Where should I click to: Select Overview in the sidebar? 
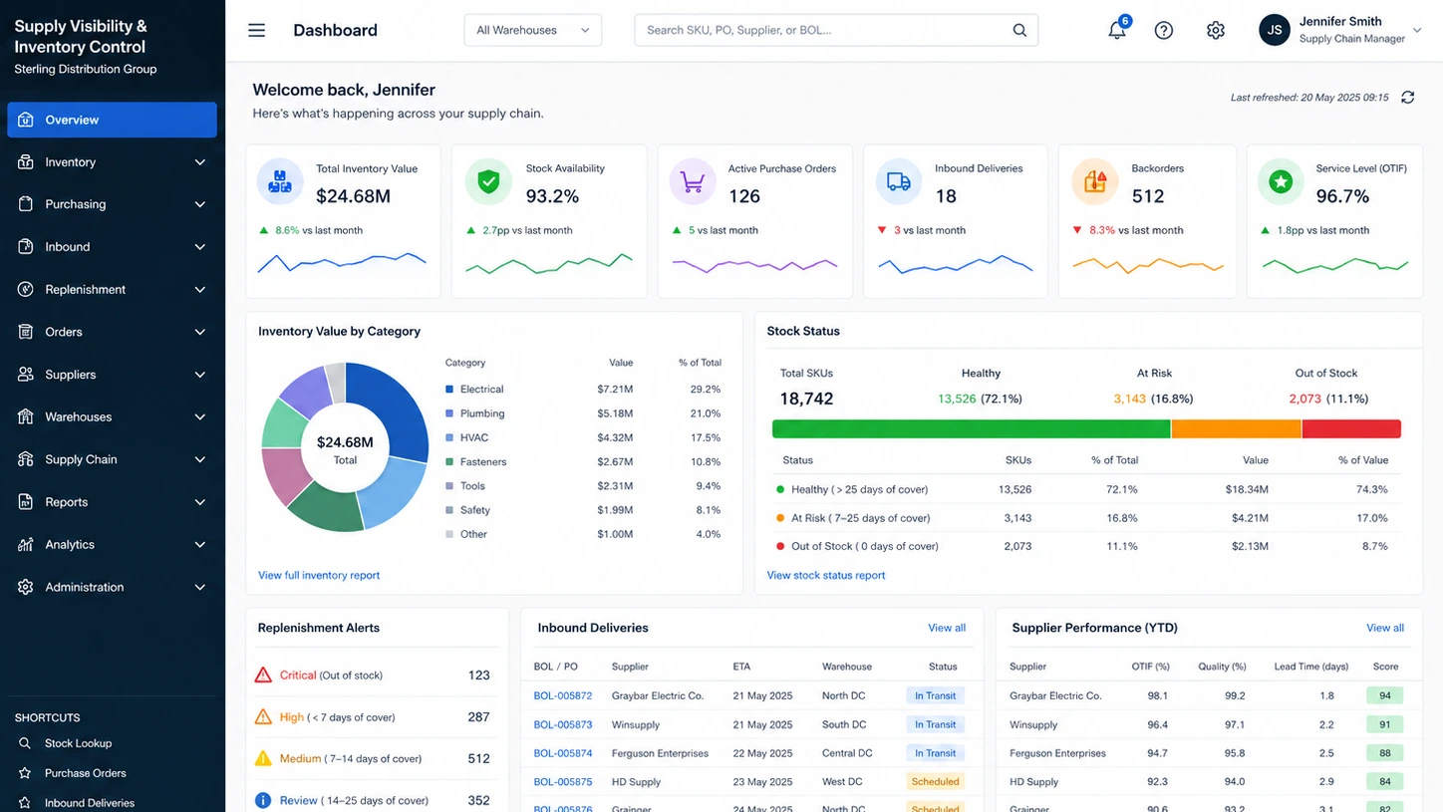(112, 120)
